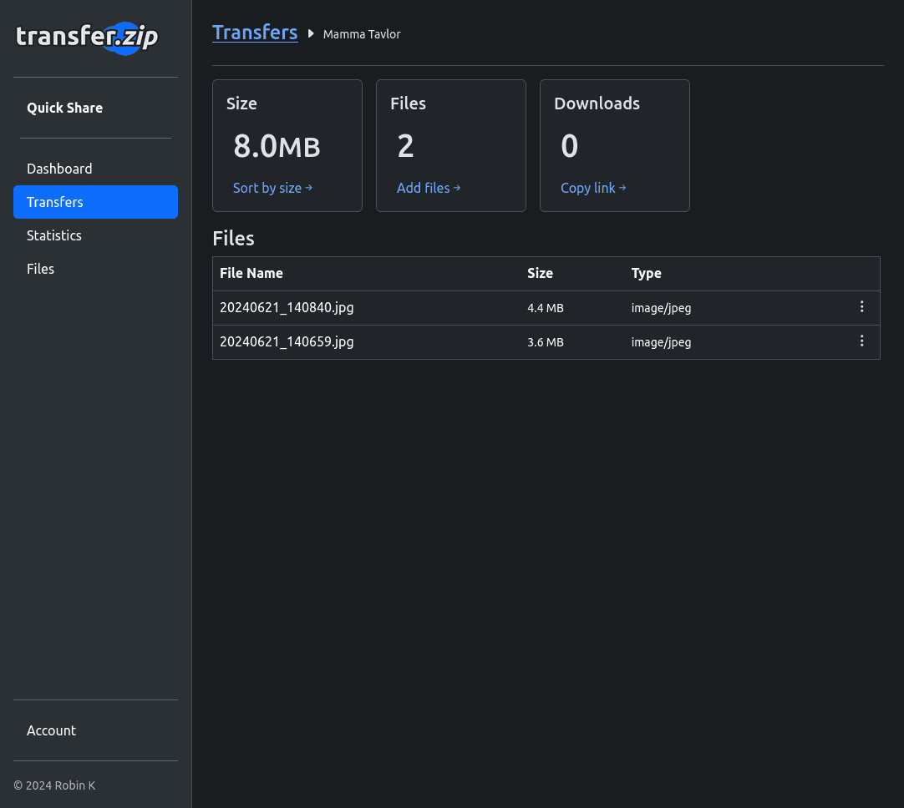Copy link for this transfer
The height and width of the screenshot is (808, 904).
pyautogui.click(x=593, y=188)
